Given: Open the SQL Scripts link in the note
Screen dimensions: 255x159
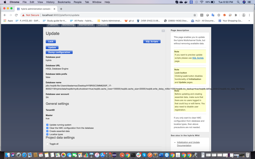Looking at the screenshot, I should (198, 58).
